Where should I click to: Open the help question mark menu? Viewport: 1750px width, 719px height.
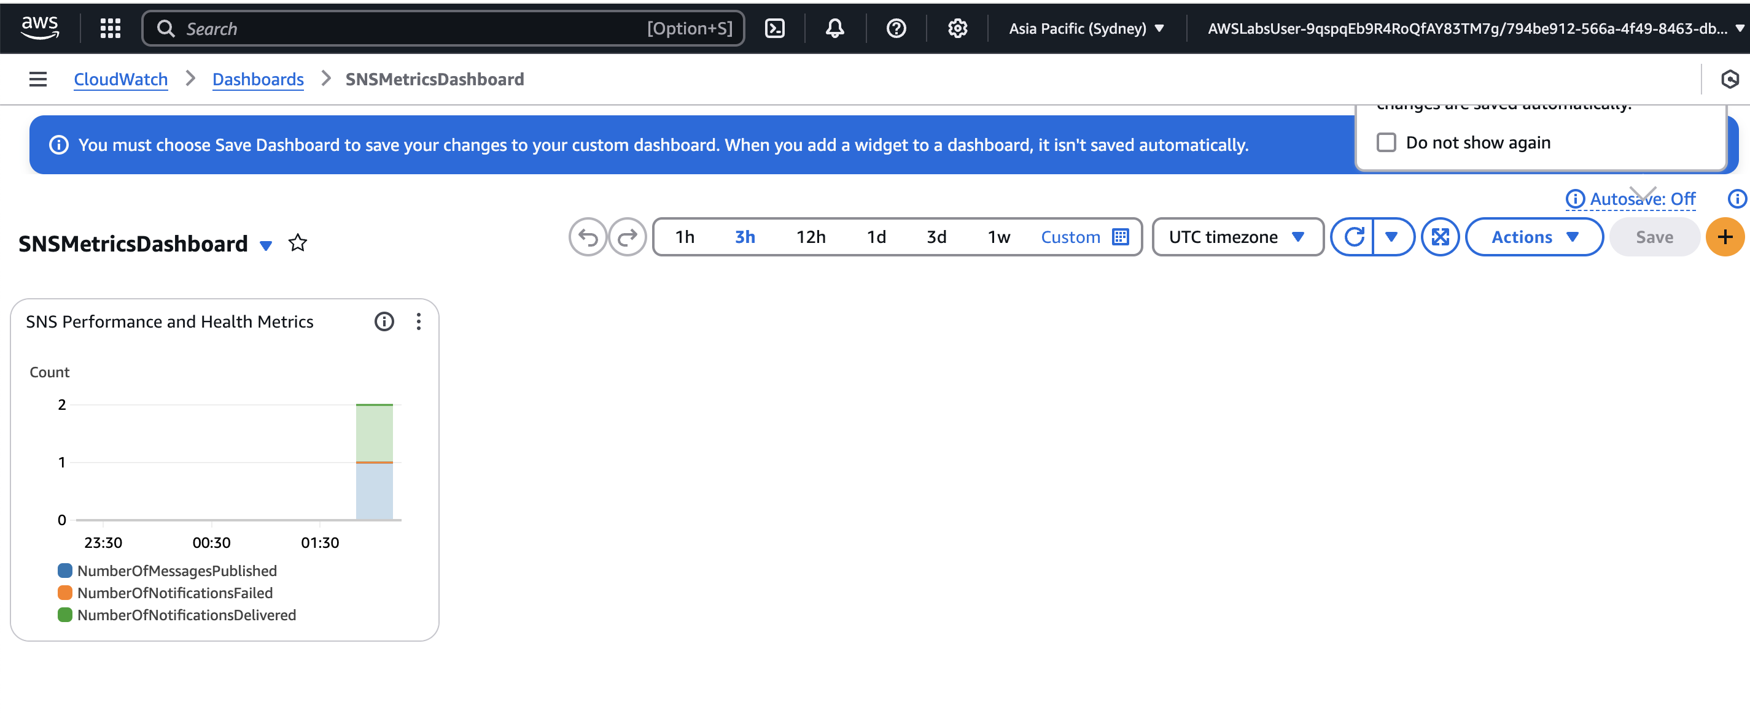pos(896,28)
